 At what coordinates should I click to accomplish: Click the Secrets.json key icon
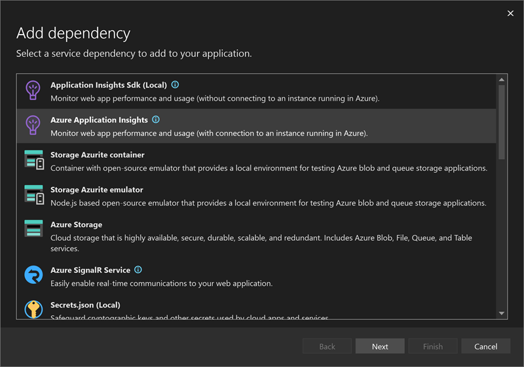pos(34,309)
